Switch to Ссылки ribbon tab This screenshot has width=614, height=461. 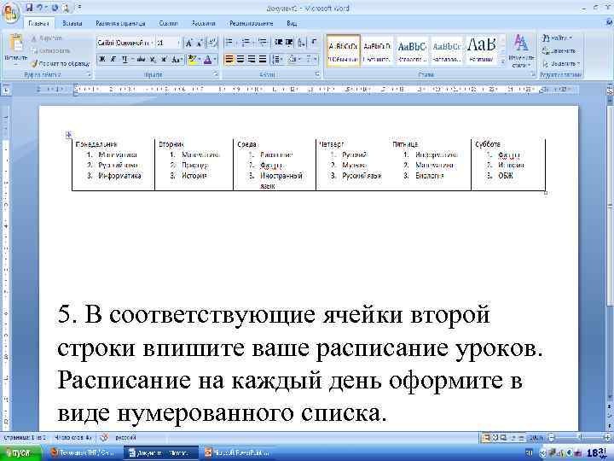(x=168, y=24)
